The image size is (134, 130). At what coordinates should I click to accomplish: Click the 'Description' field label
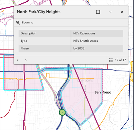point(28,33)
